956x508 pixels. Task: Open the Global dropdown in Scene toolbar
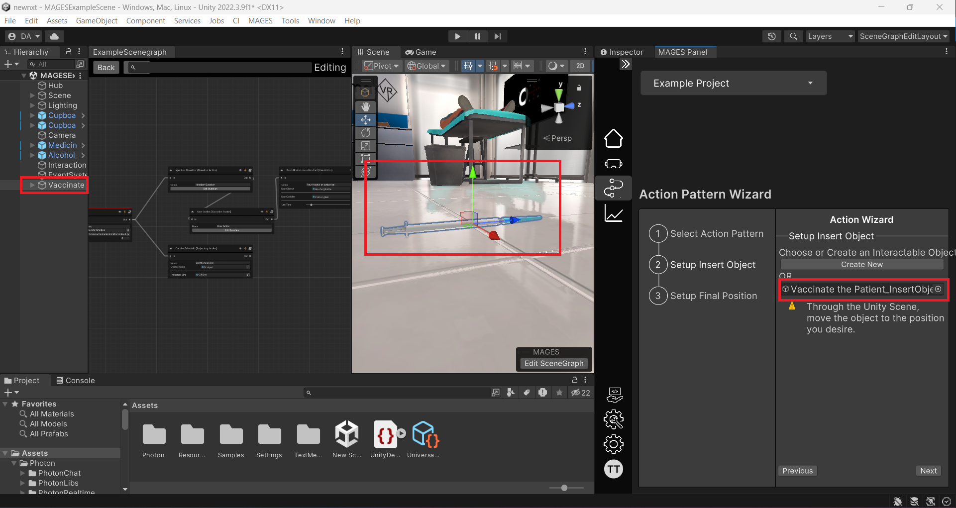[426, 66]
